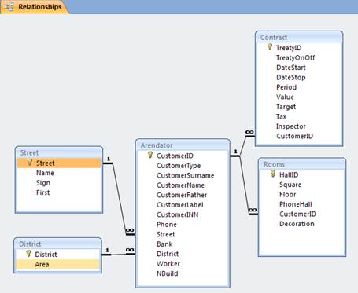Click the HallID primary key icon
Image resolution: width=358 pixels, height=293 pixels.
273,174
